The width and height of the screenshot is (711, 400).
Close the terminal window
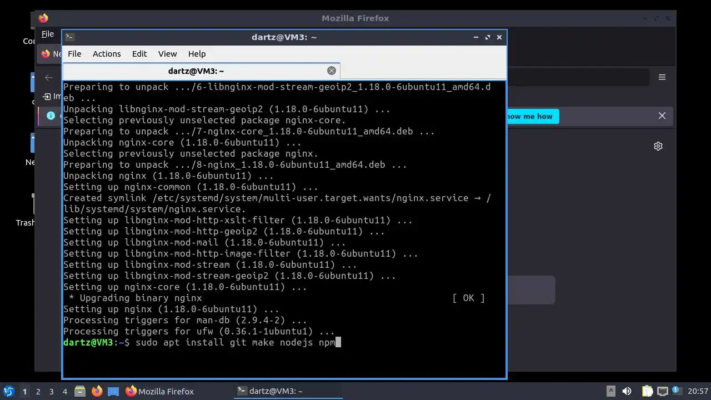click(499, 37)
